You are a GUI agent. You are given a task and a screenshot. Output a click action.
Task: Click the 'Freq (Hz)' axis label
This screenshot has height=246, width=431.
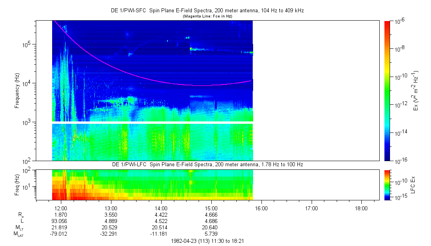(17, 184)
